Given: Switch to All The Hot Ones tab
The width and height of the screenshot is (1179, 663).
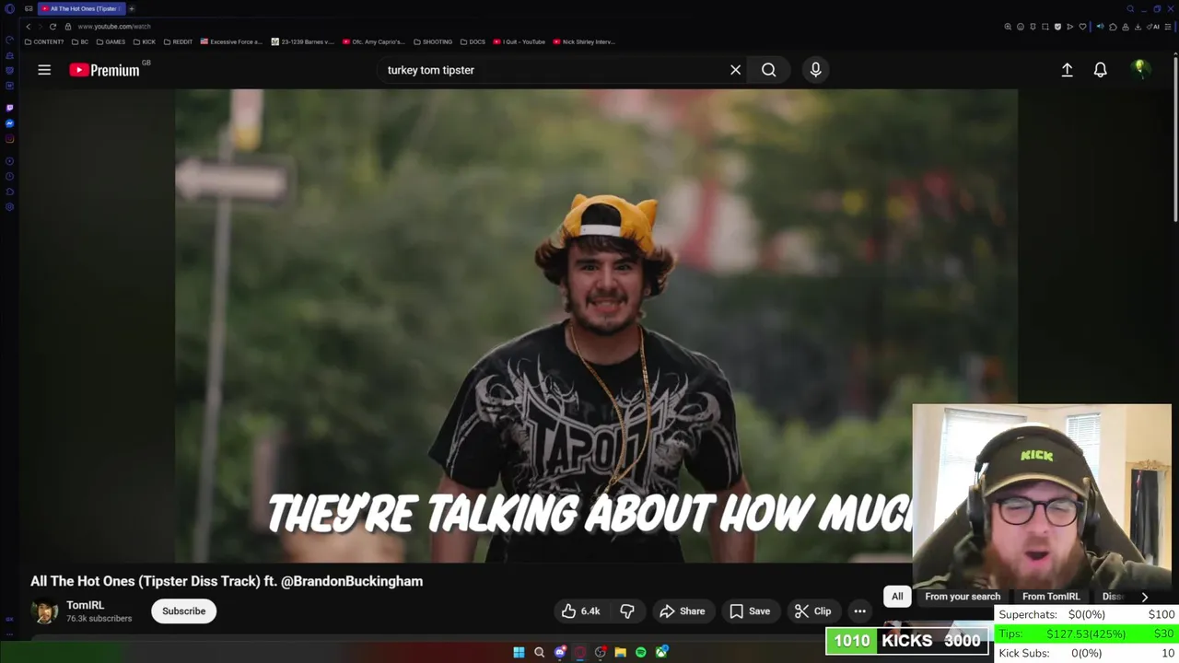Looking at the screenshot, I should tap(81, 8).
